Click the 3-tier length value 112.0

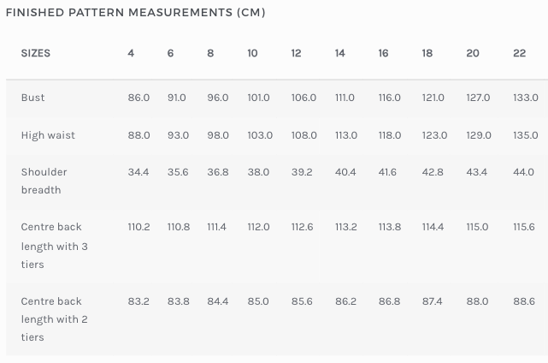coord(259,227)
